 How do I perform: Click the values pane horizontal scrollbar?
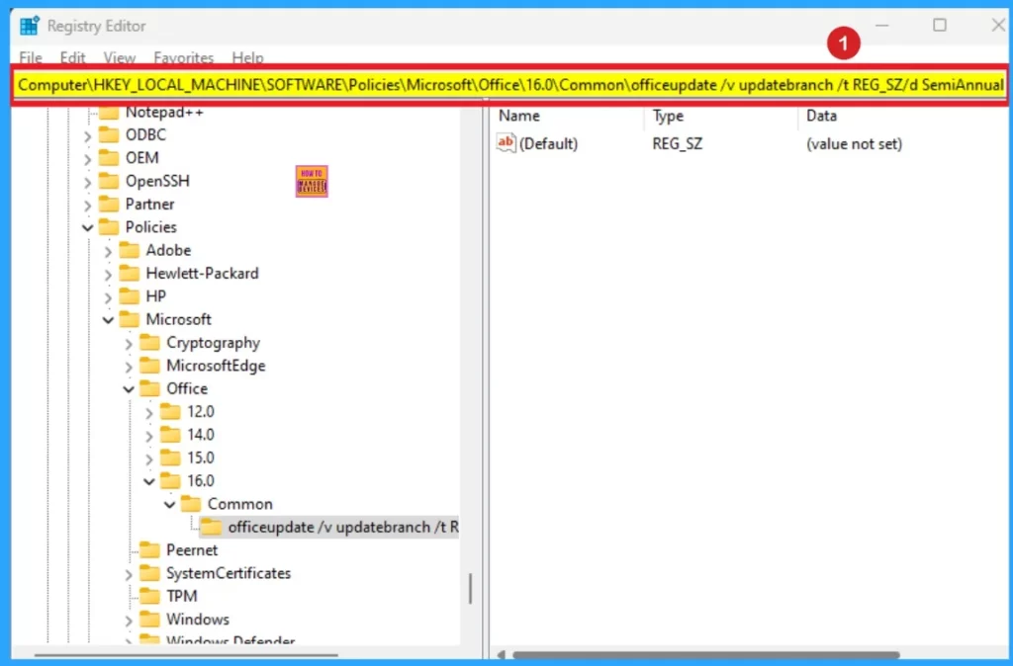pos(705,654)
